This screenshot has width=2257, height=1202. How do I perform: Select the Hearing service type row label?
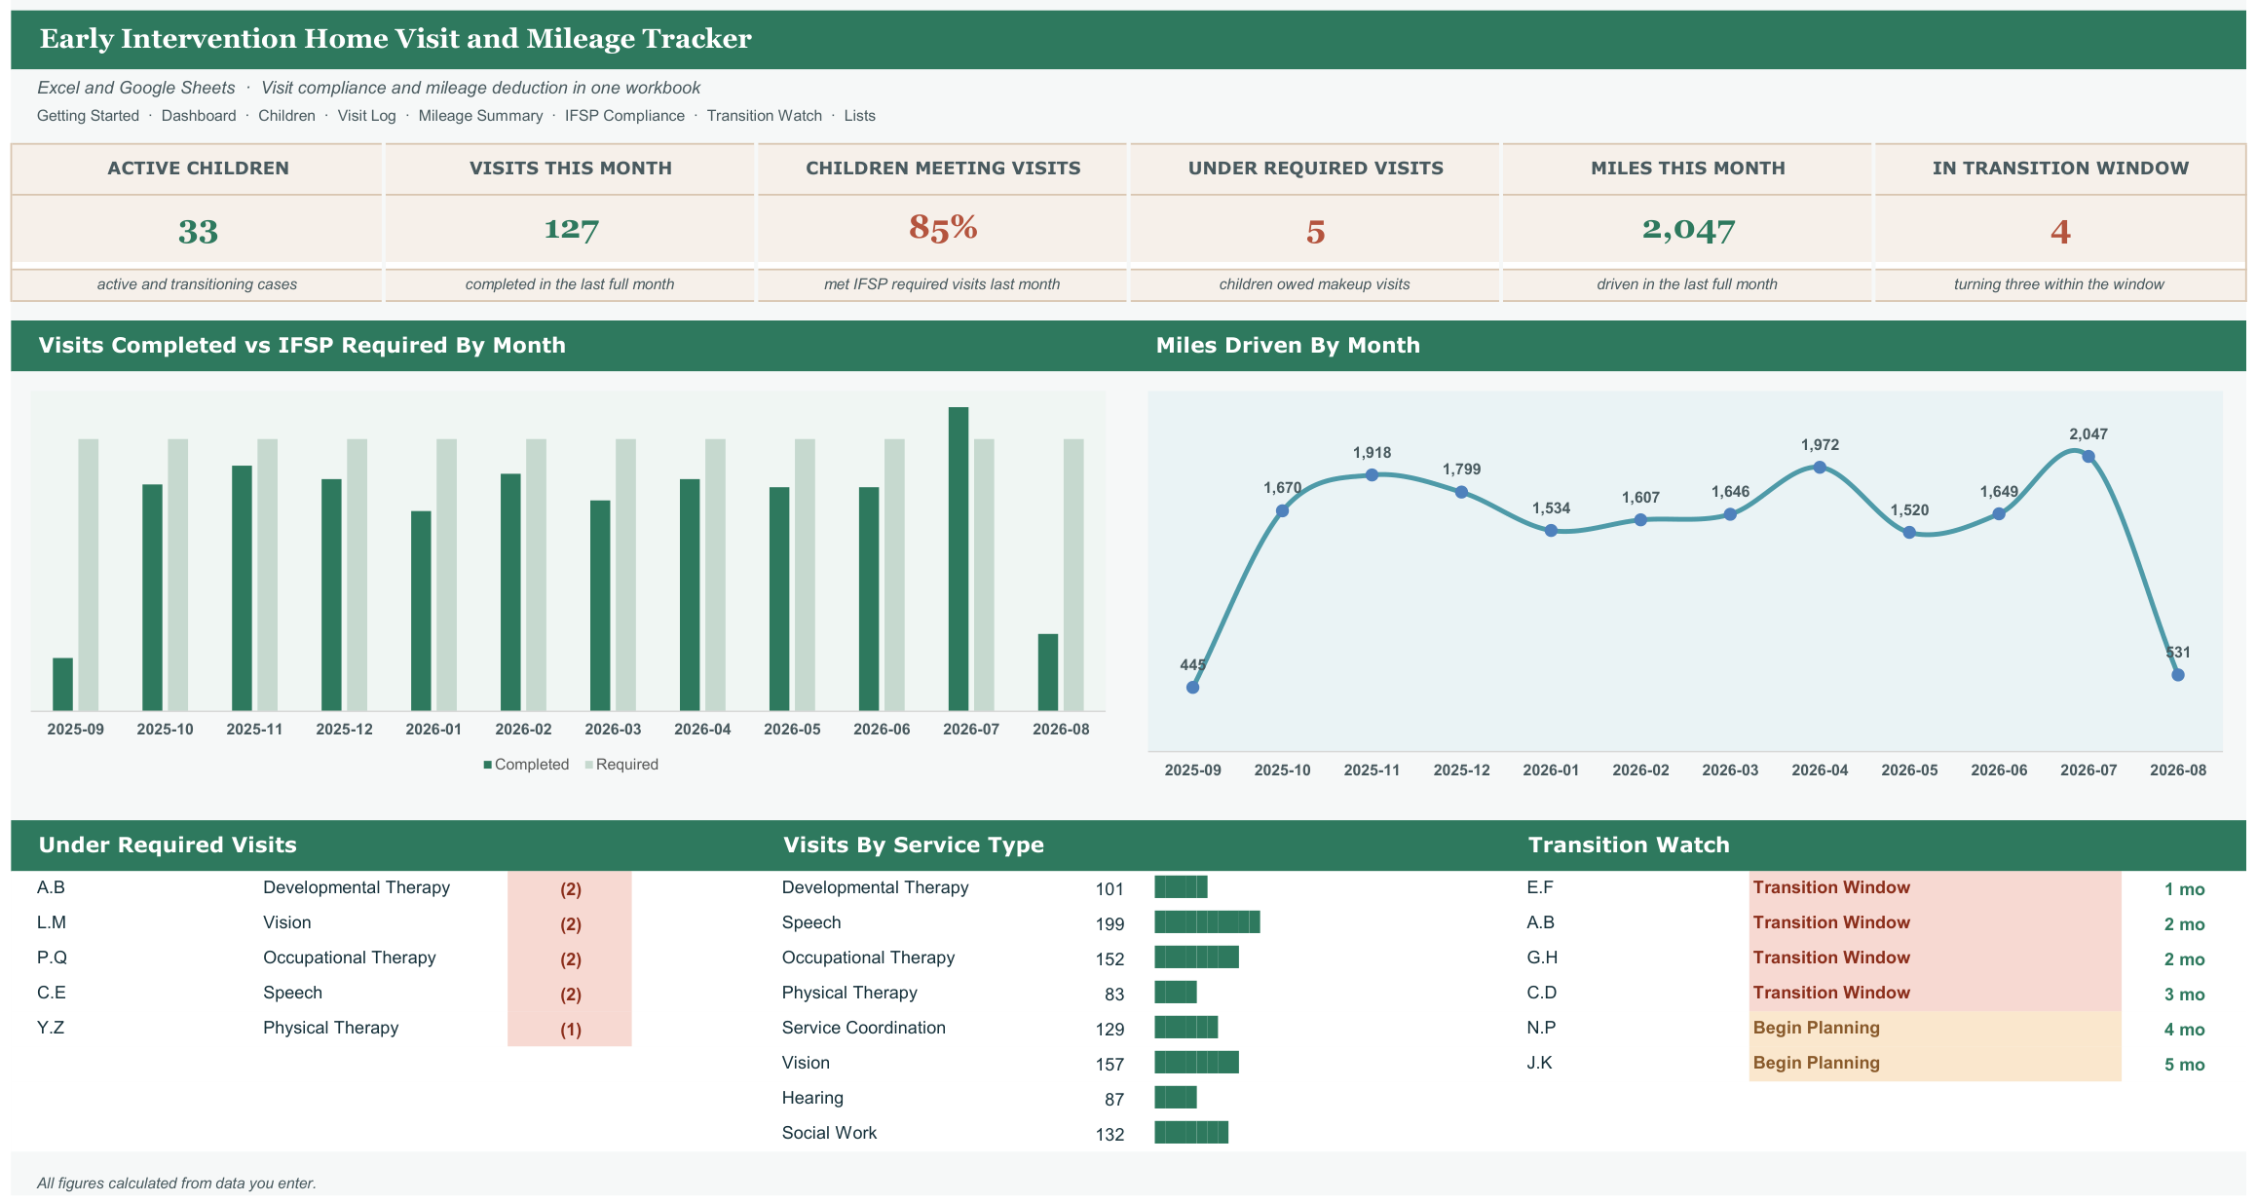[812, 1098]
